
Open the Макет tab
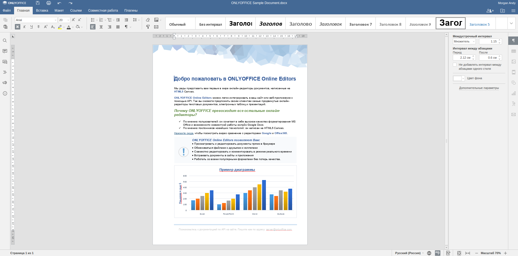click(59, 11)
